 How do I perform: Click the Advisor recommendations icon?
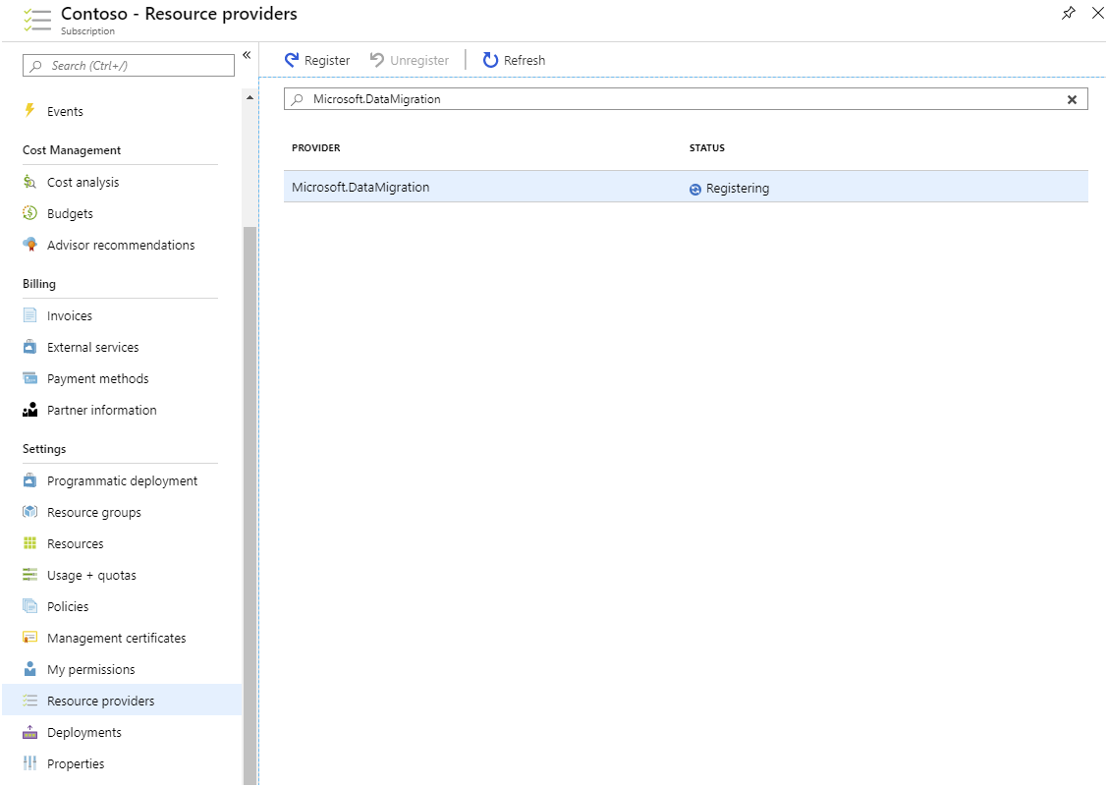(29, 245)
